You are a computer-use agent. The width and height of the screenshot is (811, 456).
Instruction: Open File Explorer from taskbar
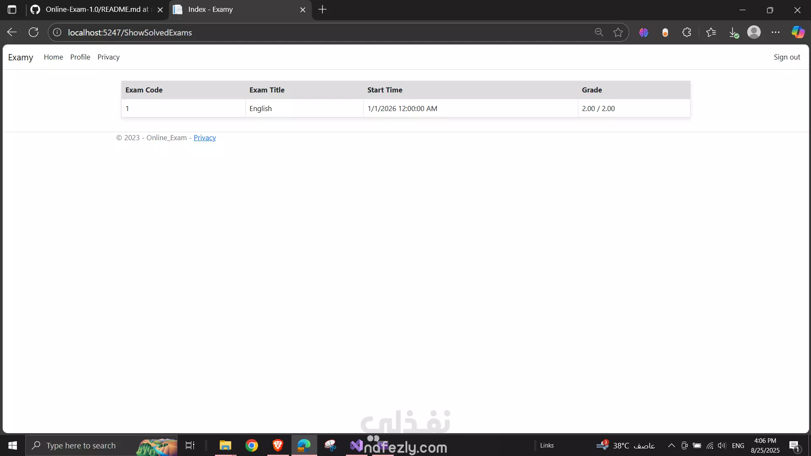click(x=226, y=445)
